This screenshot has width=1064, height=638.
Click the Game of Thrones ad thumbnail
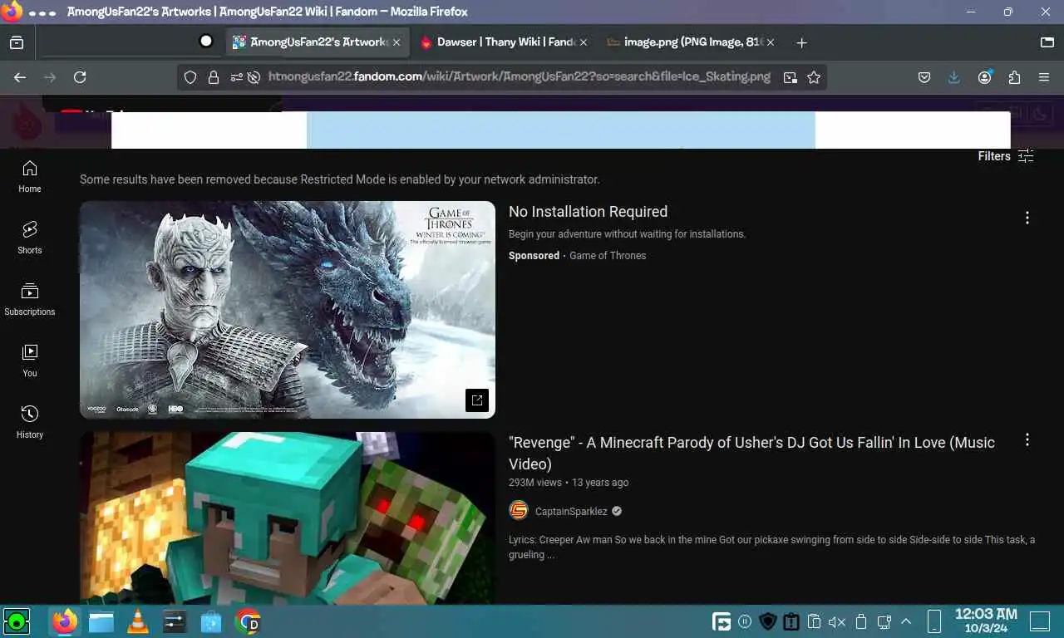click(288, 310)
